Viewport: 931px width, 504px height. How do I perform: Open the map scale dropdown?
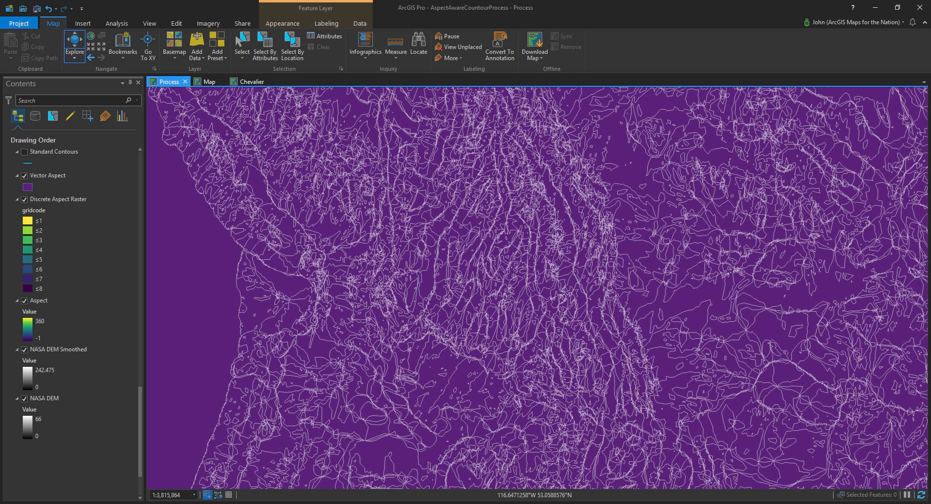click(194, 495)
